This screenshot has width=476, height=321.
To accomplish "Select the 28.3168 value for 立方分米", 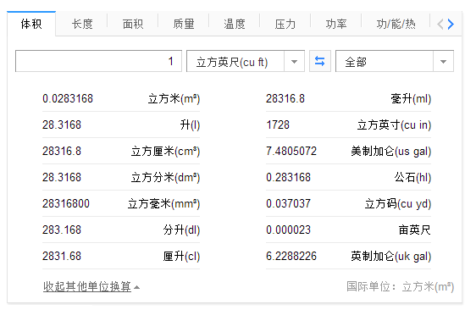I will 62,177.
